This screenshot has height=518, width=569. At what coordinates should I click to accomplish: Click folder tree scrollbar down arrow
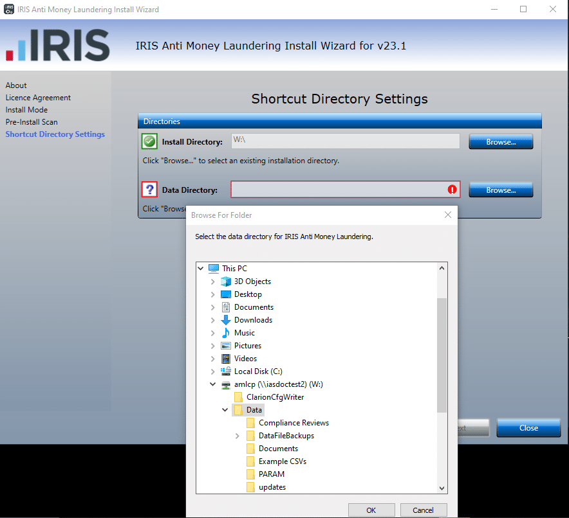tap(442, 488)
